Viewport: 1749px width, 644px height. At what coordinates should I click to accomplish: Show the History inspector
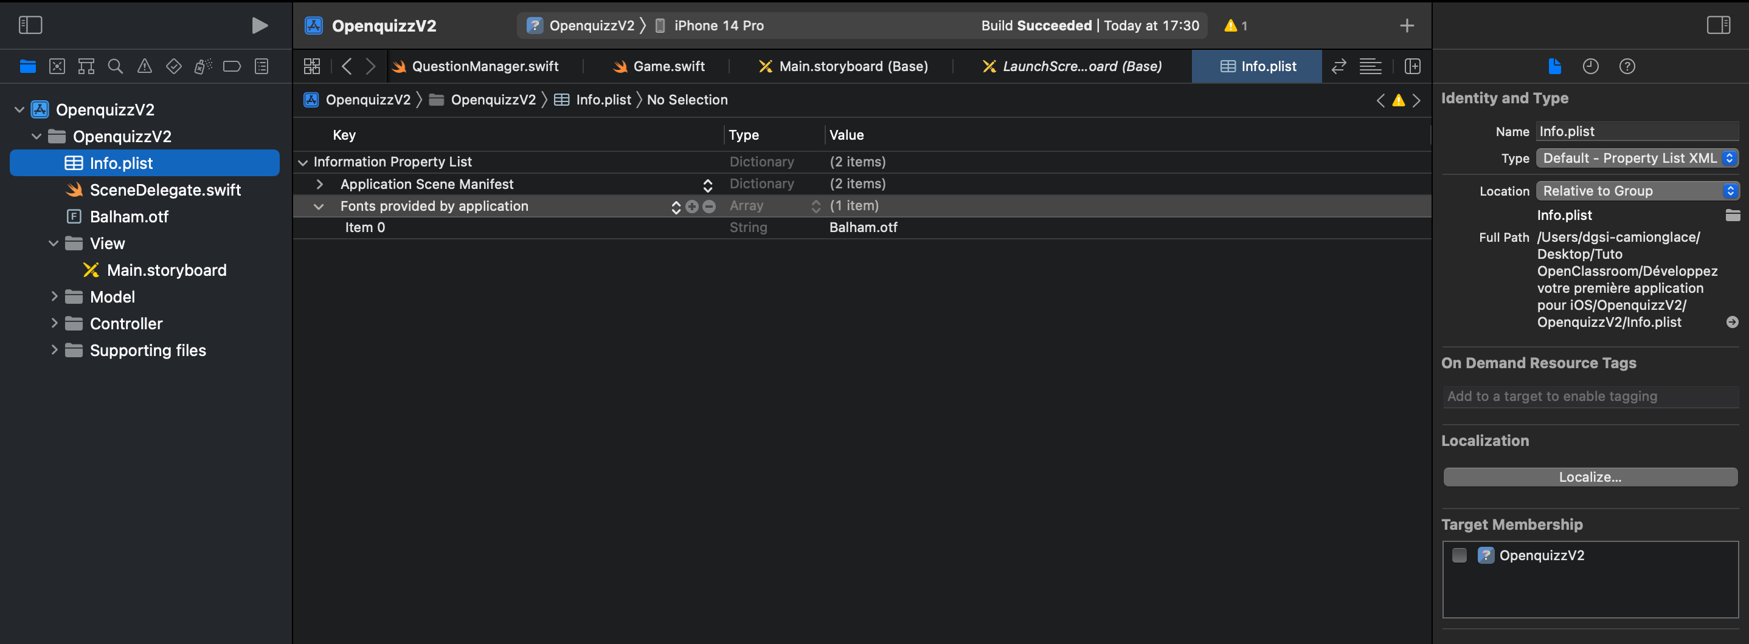tap(1591, 66)
